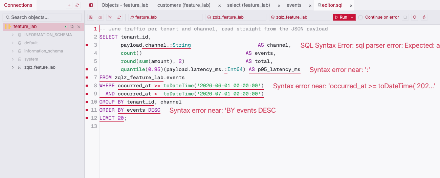This screenshot has height=178, width=440.
Task: Click the red error marker on line 11
Action: [87, 110]
